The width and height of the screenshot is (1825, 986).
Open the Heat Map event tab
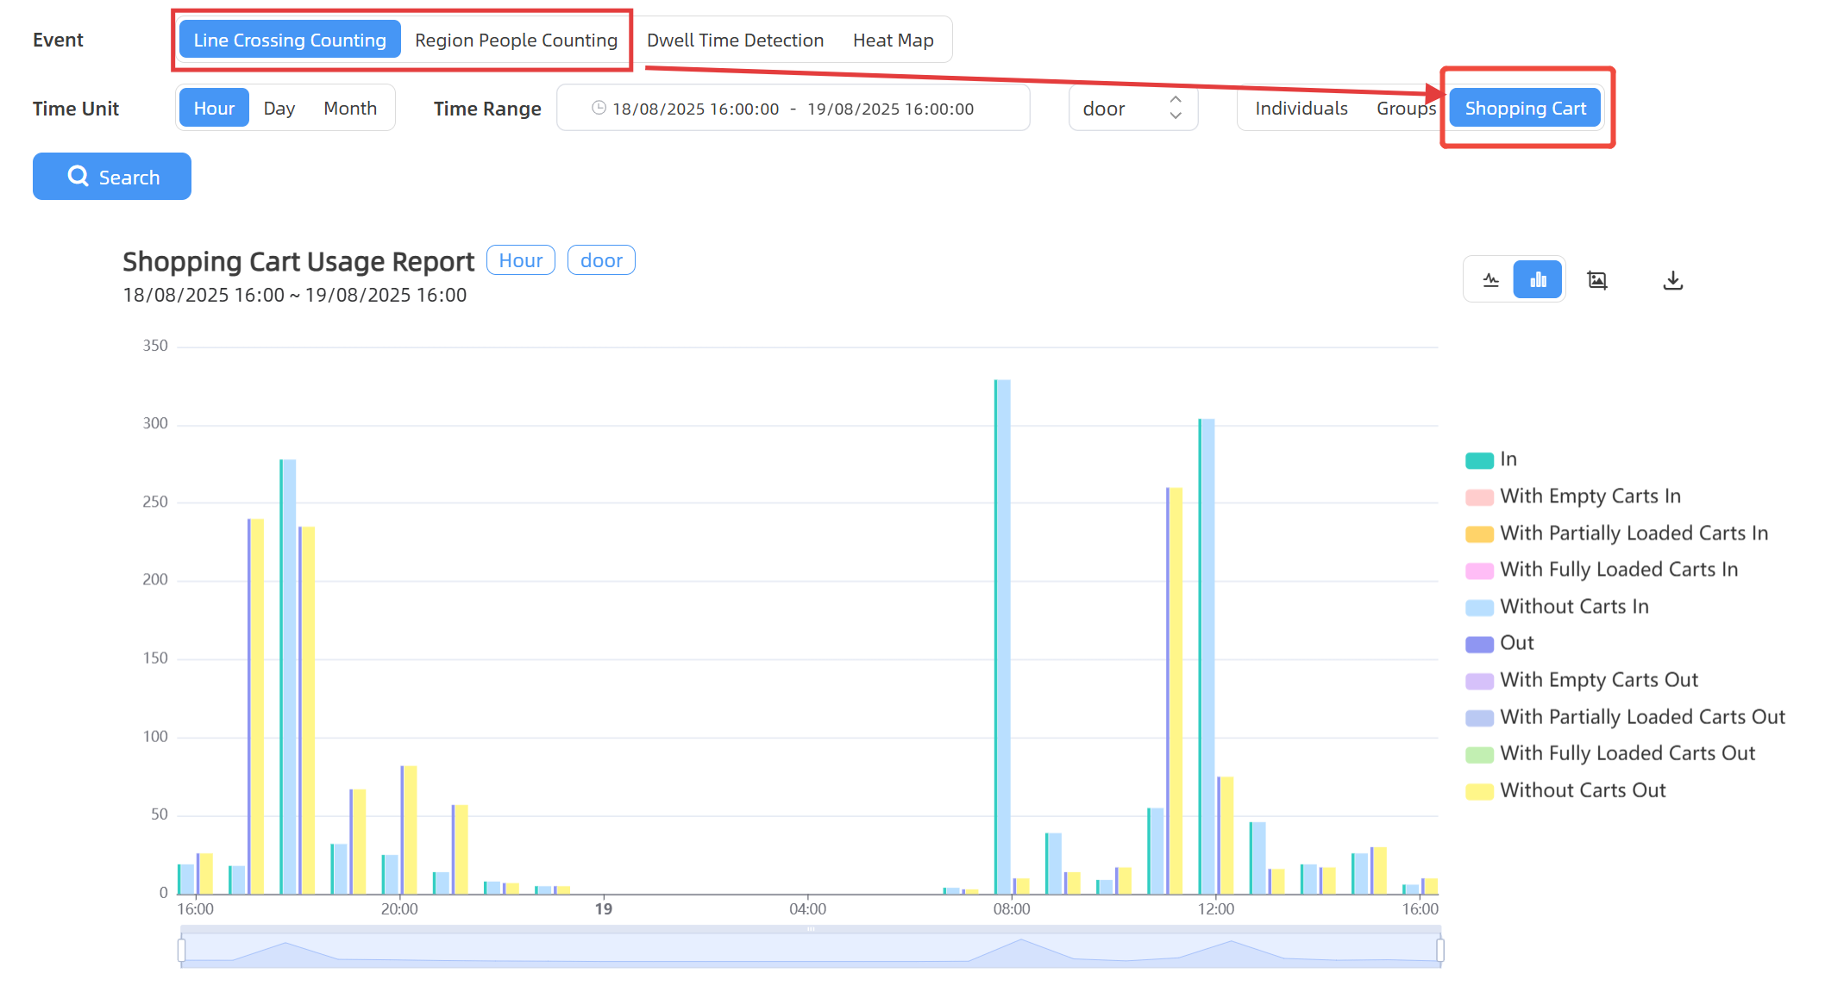tap(893, 41)
